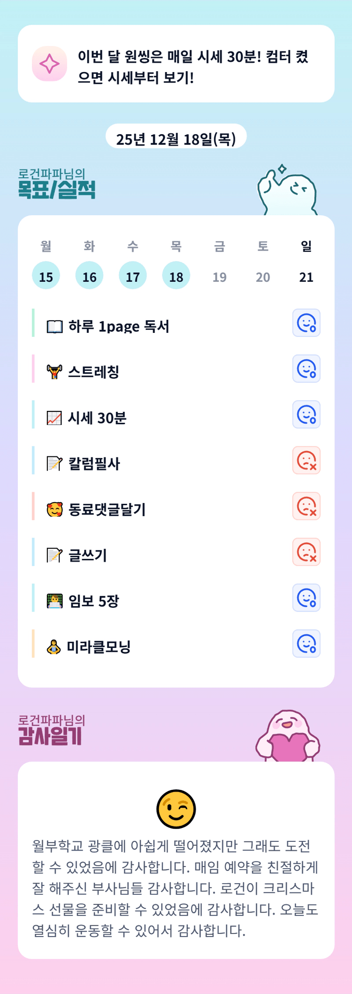Open the 25년 12월 18일(목) date selector
This screenshot has height=994, width=352.
176,138
